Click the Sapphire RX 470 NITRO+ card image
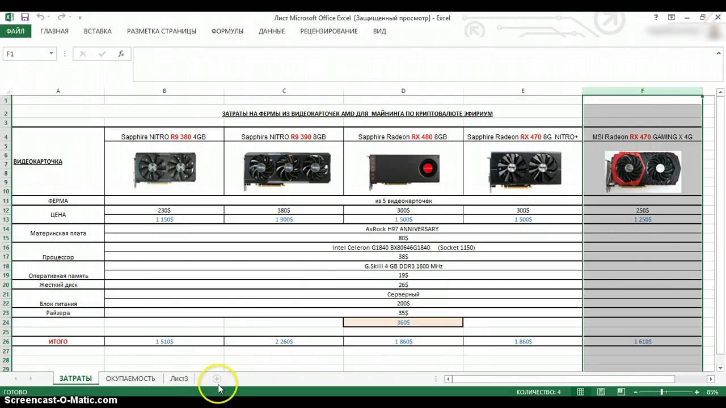 (525, 169)
